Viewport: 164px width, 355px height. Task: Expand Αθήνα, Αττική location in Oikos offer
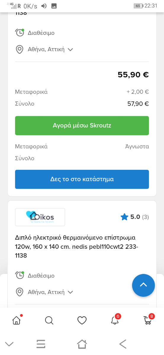click(50, 292)
